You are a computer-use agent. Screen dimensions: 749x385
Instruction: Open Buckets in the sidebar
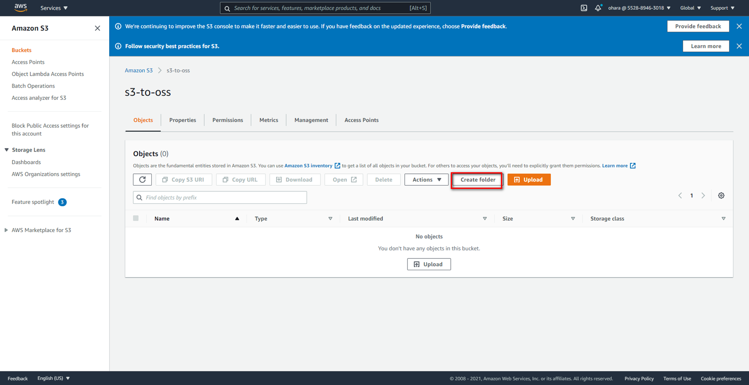tap(21, 50)
